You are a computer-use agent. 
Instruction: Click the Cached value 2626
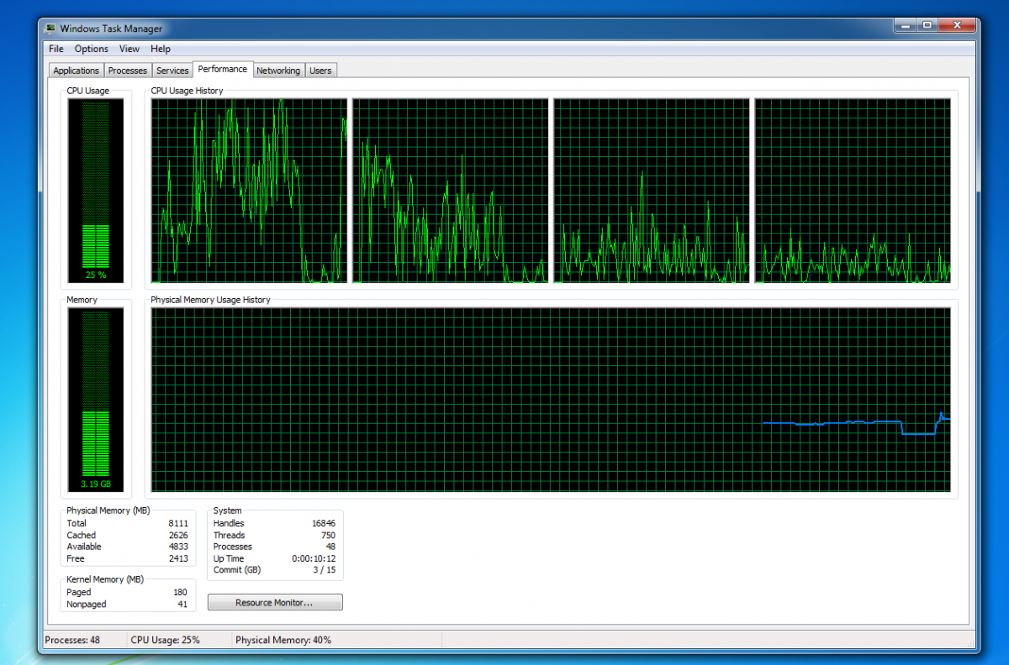tap(178, 535)
